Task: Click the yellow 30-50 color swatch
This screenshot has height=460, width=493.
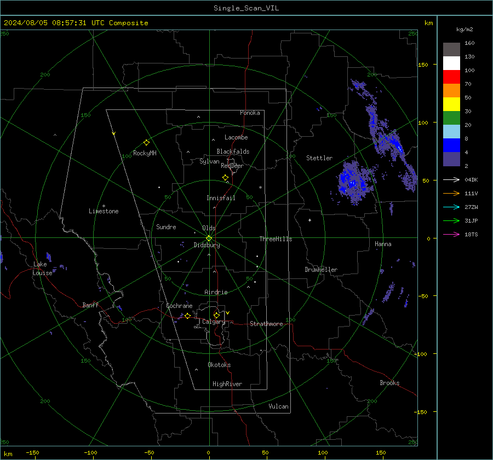Action: click(x=451, y=104)
